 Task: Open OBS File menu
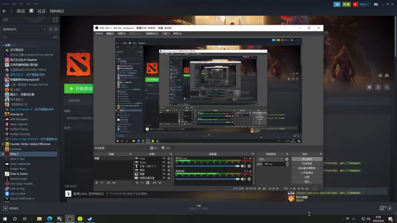pos(99,34)
